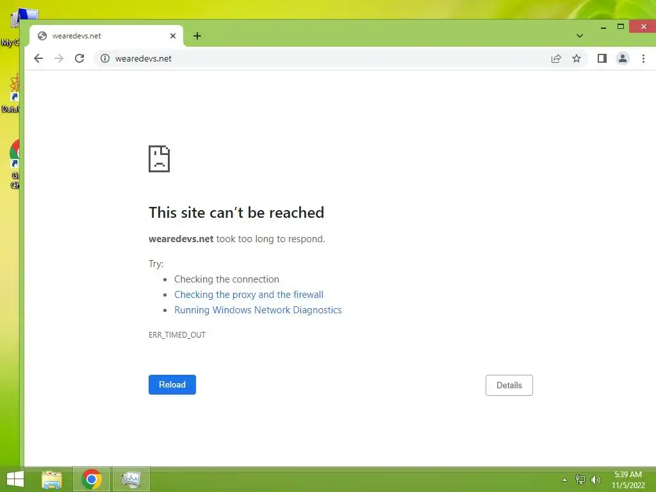656x492 pixels.
Task: Open the monitor app in the taskbar
Action: pyautogui.click(x=131, y=479)
